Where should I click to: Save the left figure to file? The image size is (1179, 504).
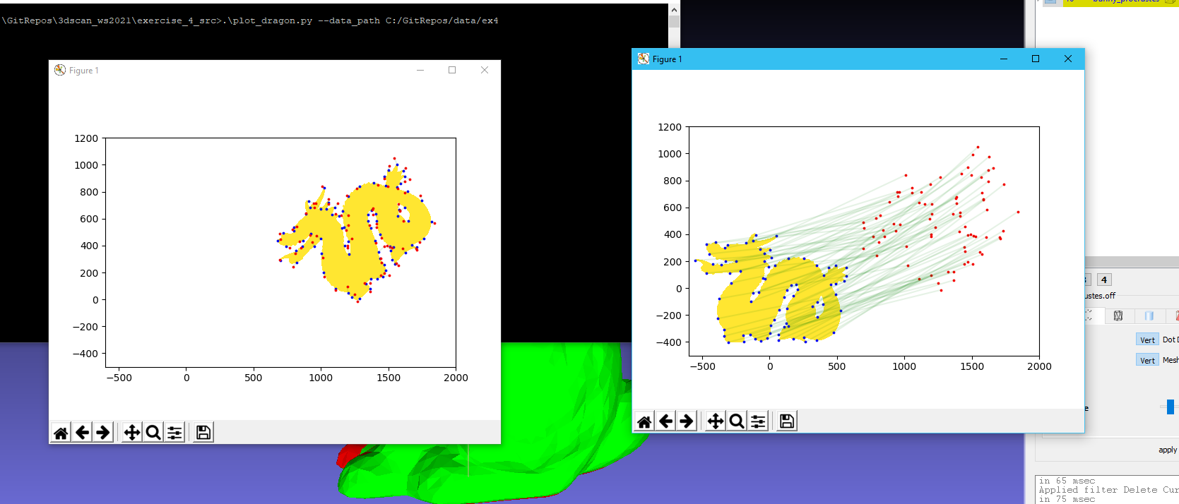click(203, 432)
